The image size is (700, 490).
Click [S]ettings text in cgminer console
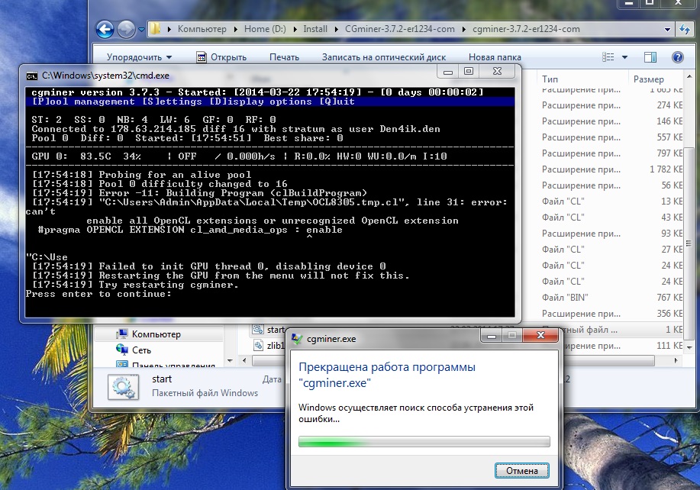click(x=172, y=102)
